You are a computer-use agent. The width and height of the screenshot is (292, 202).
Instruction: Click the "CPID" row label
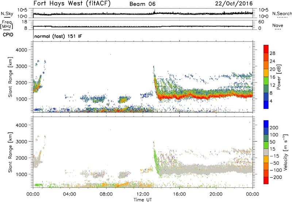click(x=8, y=35)
